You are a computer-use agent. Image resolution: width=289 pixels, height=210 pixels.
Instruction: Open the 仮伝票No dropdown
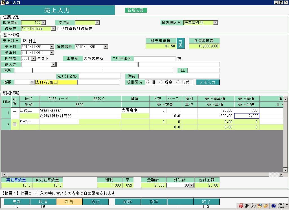(x=43, y=23)
